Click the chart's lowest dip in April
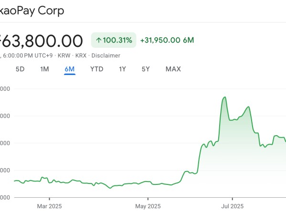Image resolution: width=286 pixels, height=215 pixels. tap(110, 188)
